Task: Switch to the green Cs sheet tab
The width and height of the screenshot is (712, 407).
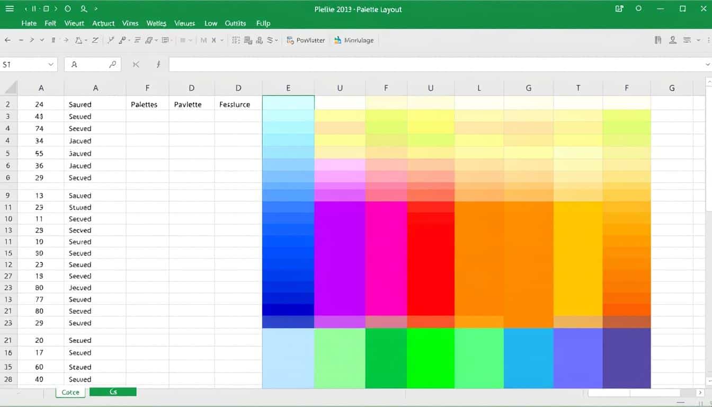Action: coord(113,392)
